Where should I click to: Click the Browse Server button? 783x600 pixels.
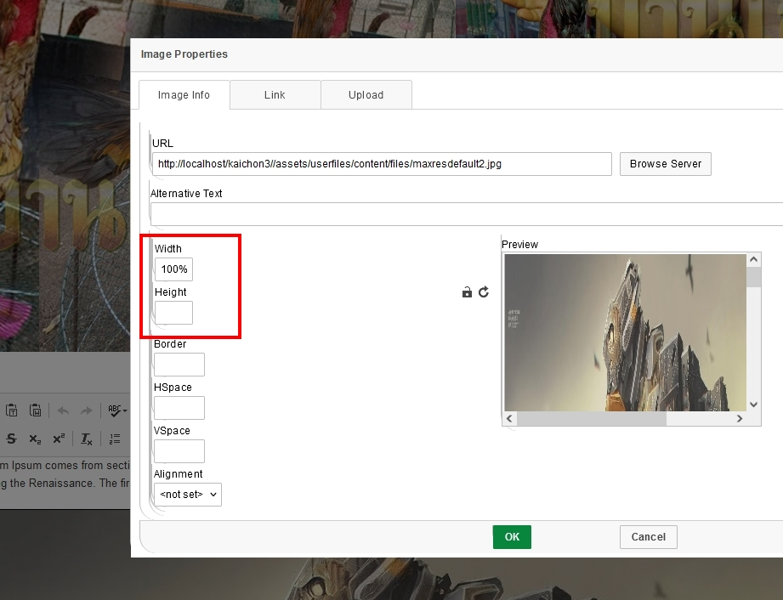pyautogui.click(x=666, y=164)
